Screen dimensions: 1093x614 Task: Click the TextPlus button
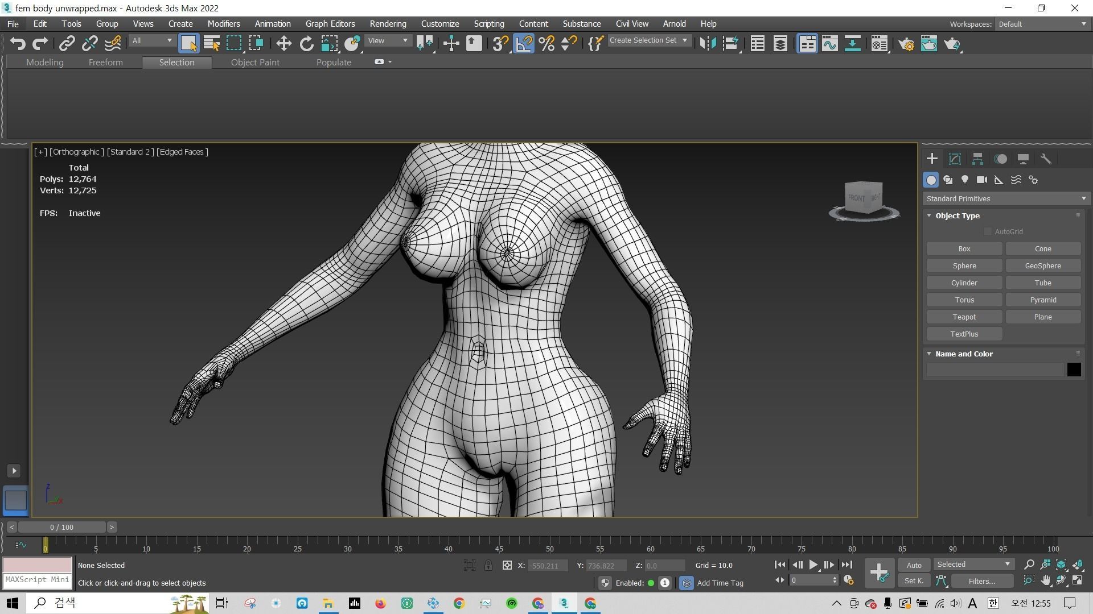tap(964, 334)
